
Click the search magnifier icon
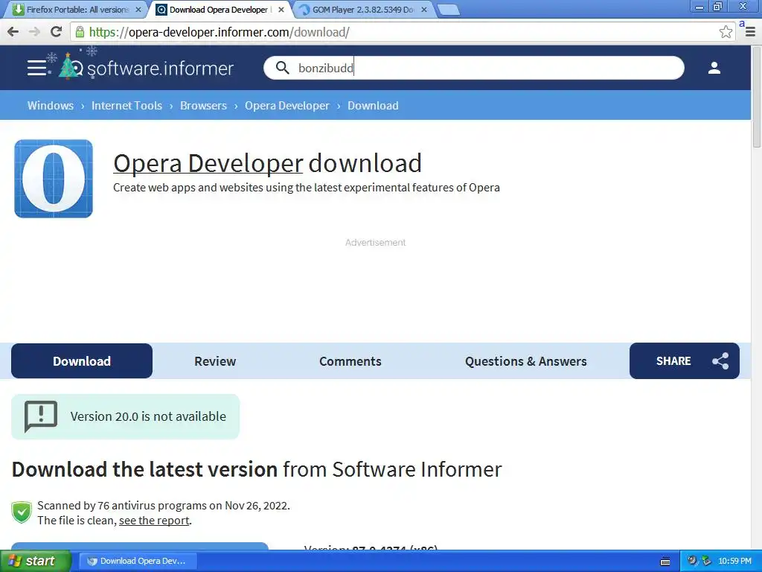point(282,68)
